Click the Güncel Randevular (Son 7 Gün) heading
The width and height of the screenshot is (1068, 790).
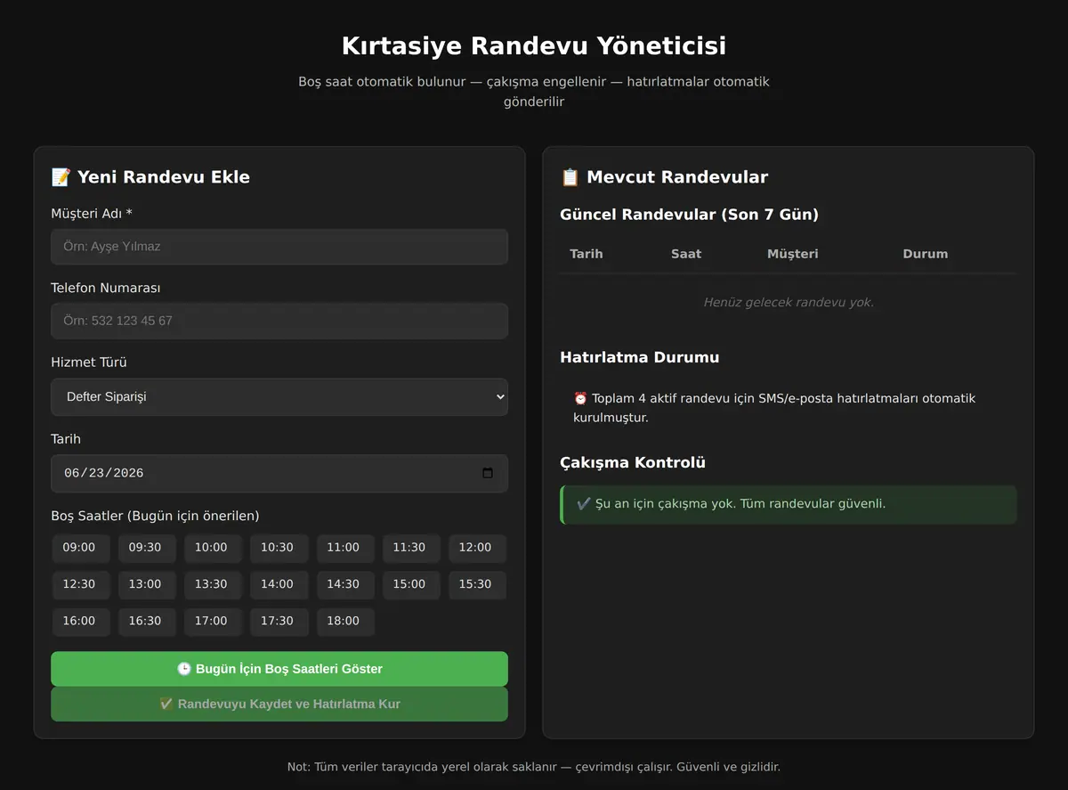pyautogui.click(x=689, y=215)
